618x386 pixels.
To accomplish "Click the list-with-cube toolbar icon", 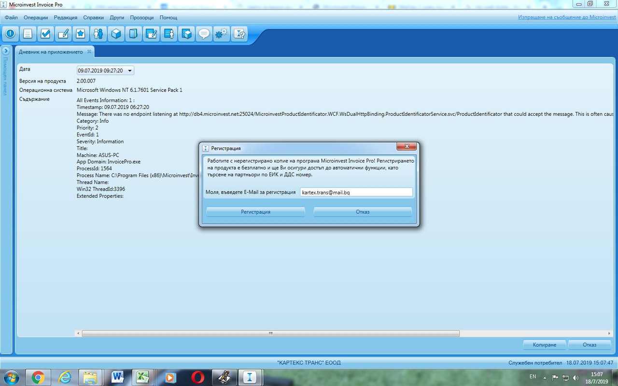I will [x=186, y=34].
